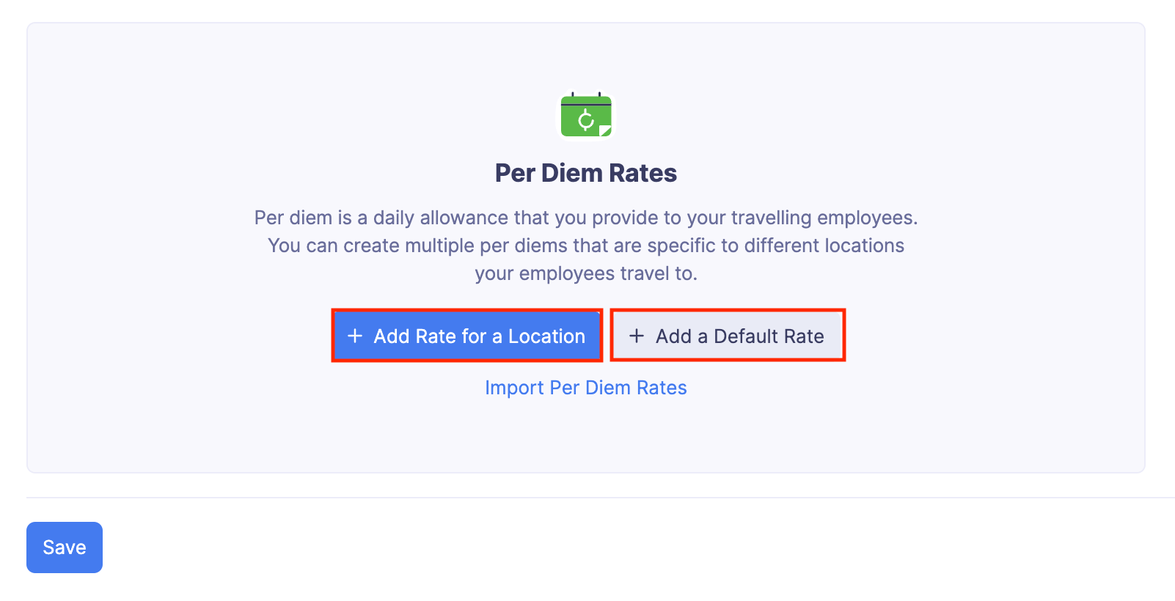Open the Import Per Diem Rates link
The width and height of the screenshot is (1175, 601).
pos(585,388)
